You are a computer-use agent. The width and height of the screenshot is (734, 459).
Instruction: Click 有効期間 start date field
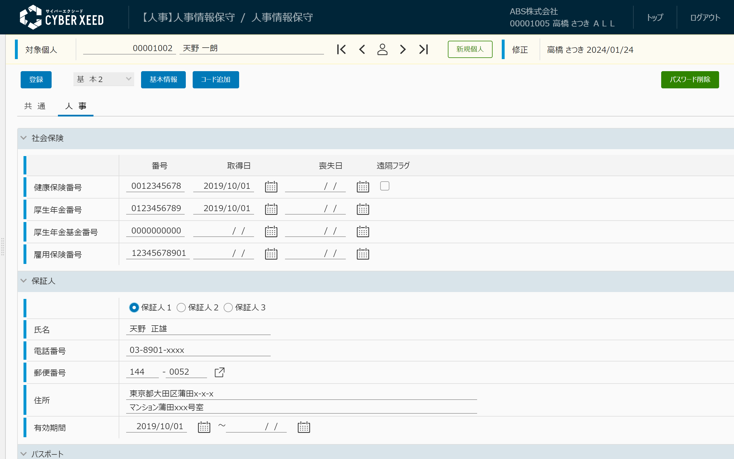[x=157, y=426]
